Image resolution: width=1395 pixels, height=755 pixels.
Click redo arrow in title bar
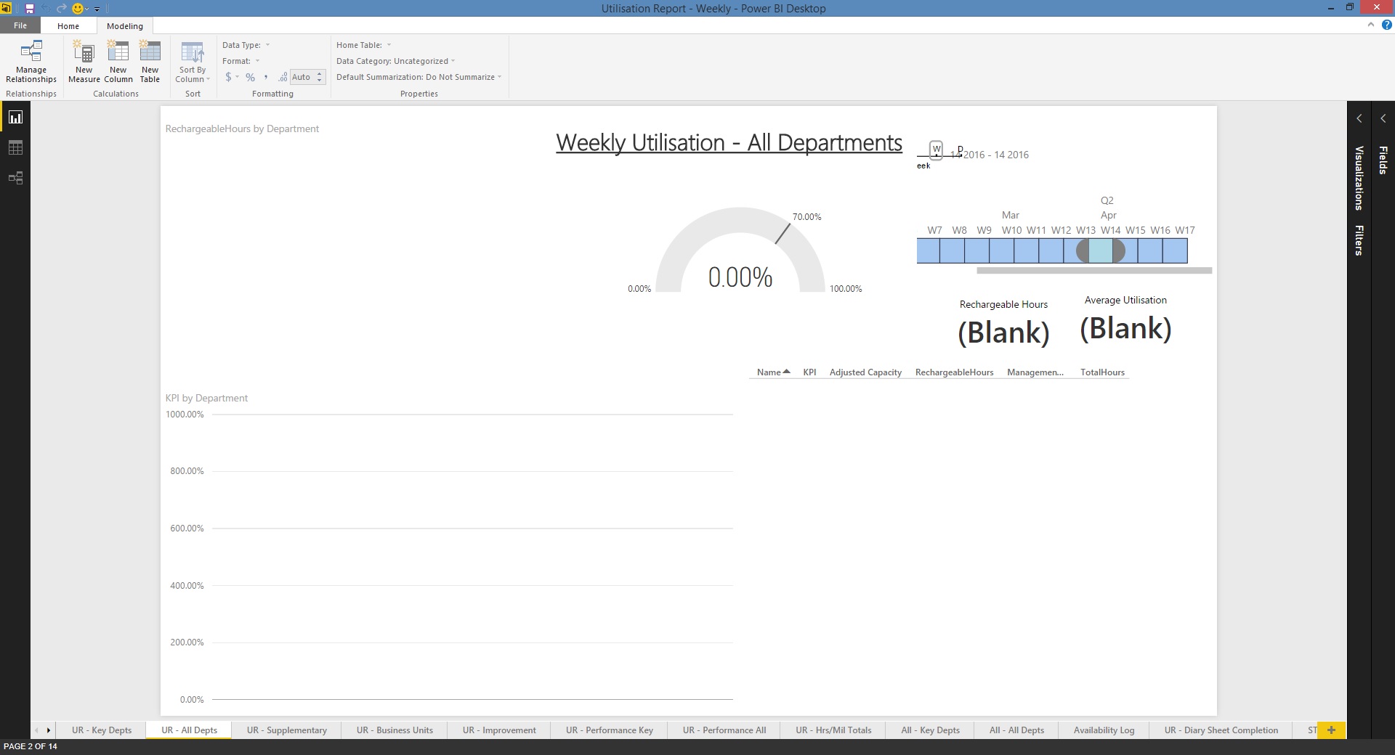[62, 9]
